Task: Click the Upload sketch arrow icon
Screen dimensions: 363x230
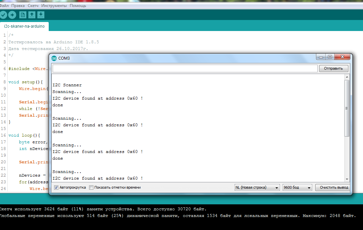Action: 12,15
